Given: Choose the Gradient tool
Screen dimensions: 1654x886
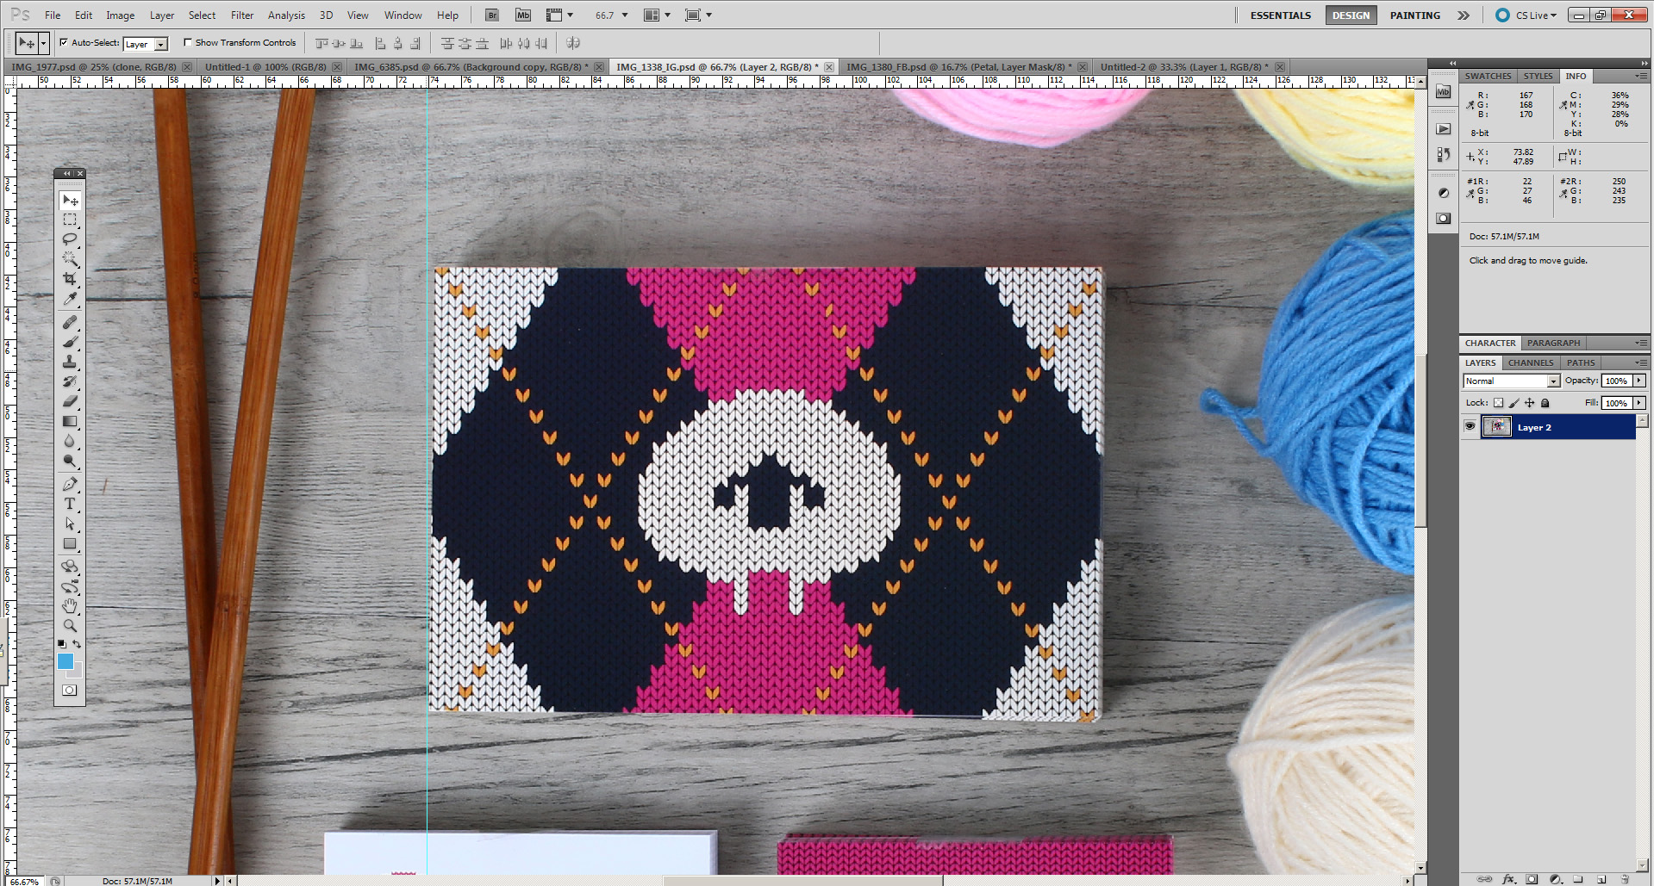Looking at the screenshot, I should pos(70,421).
